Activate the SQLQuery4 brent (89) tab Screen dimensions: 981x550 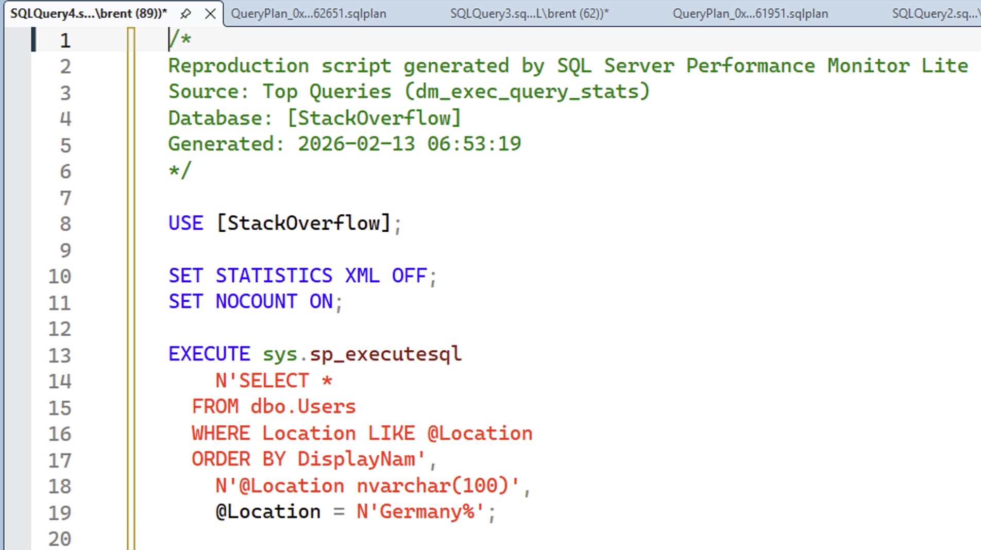pos(89,14)
